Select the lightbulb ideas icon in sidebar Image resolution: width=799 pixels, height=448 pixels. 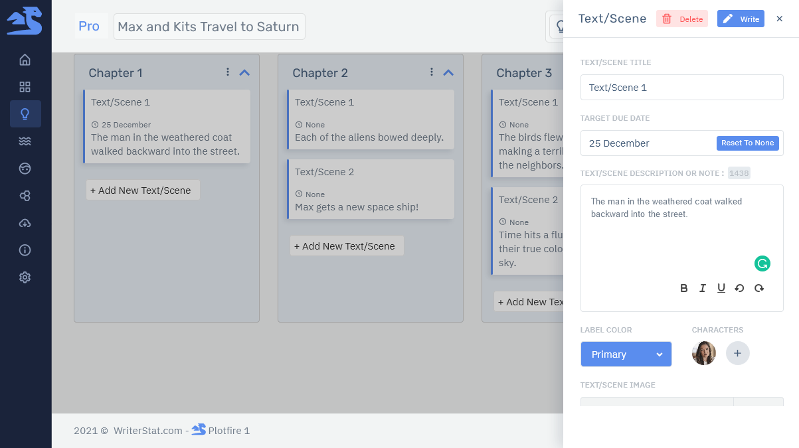25,114
